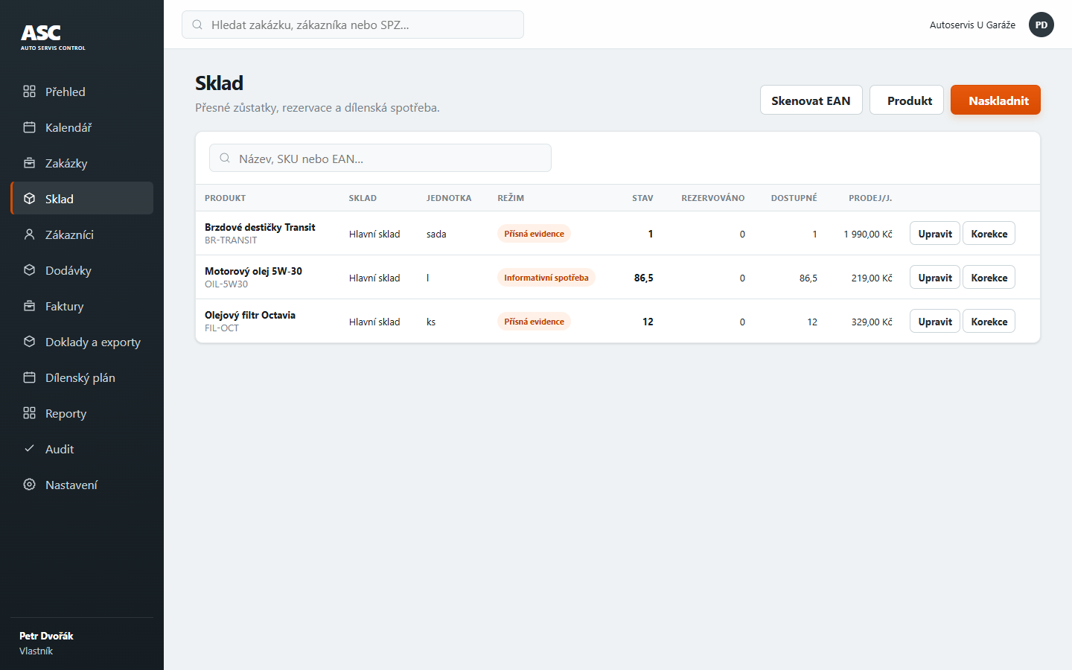Edit Brzdové destičky Transit with Upravit
The height and width of the screenshot is (670, 1072).
tap(935, 234)
